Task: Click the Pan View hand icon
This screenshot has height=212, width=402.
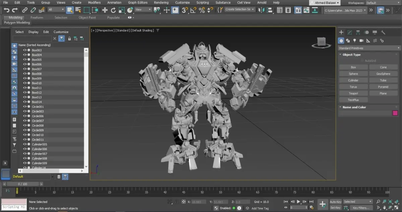Action: (384, 208)
